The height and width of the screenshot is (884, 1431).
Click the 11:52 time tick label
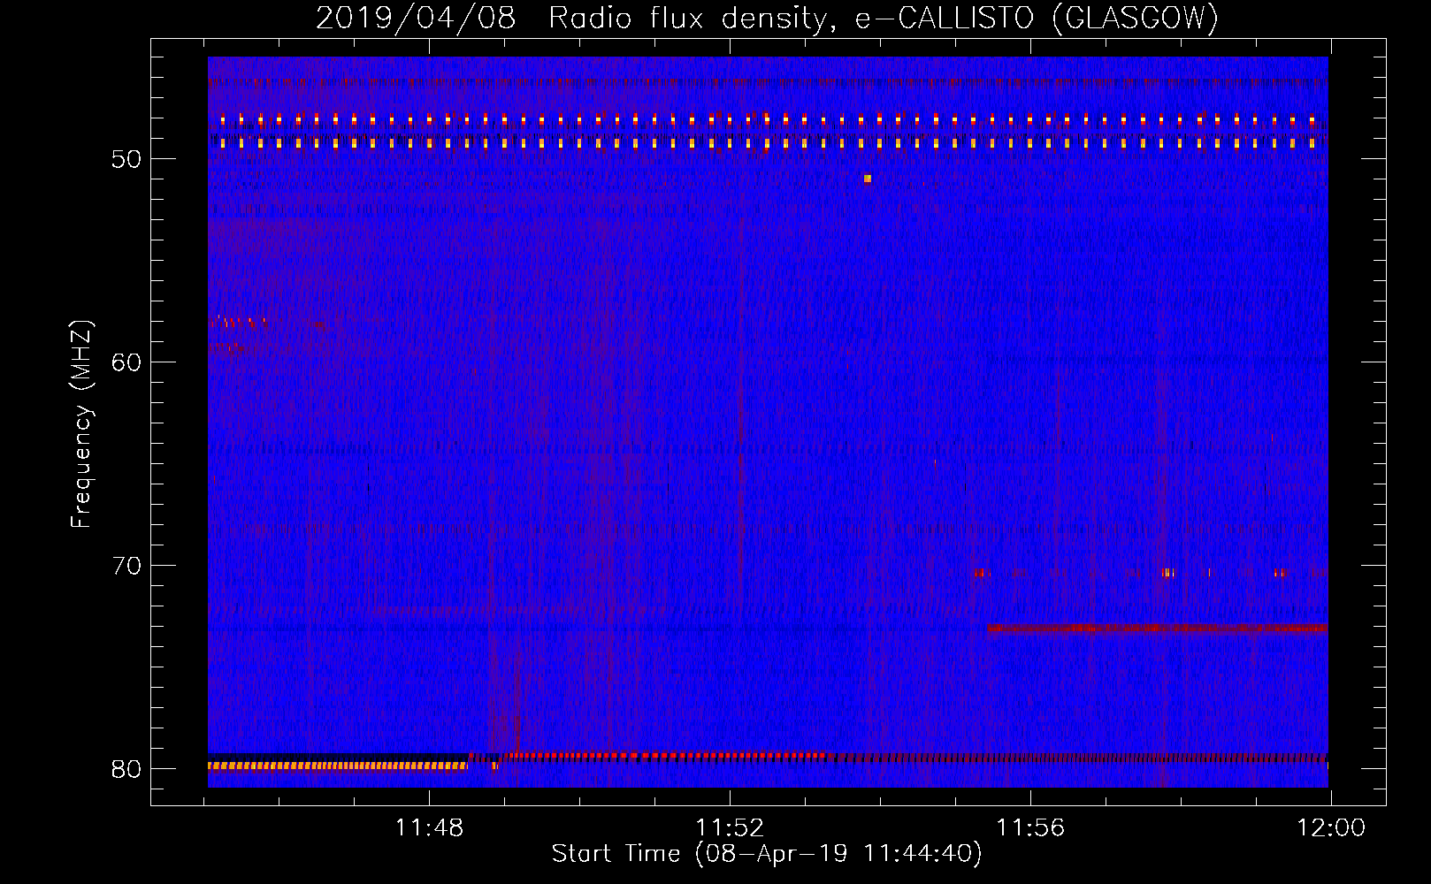pyautogui.click(x=730, y=828)
